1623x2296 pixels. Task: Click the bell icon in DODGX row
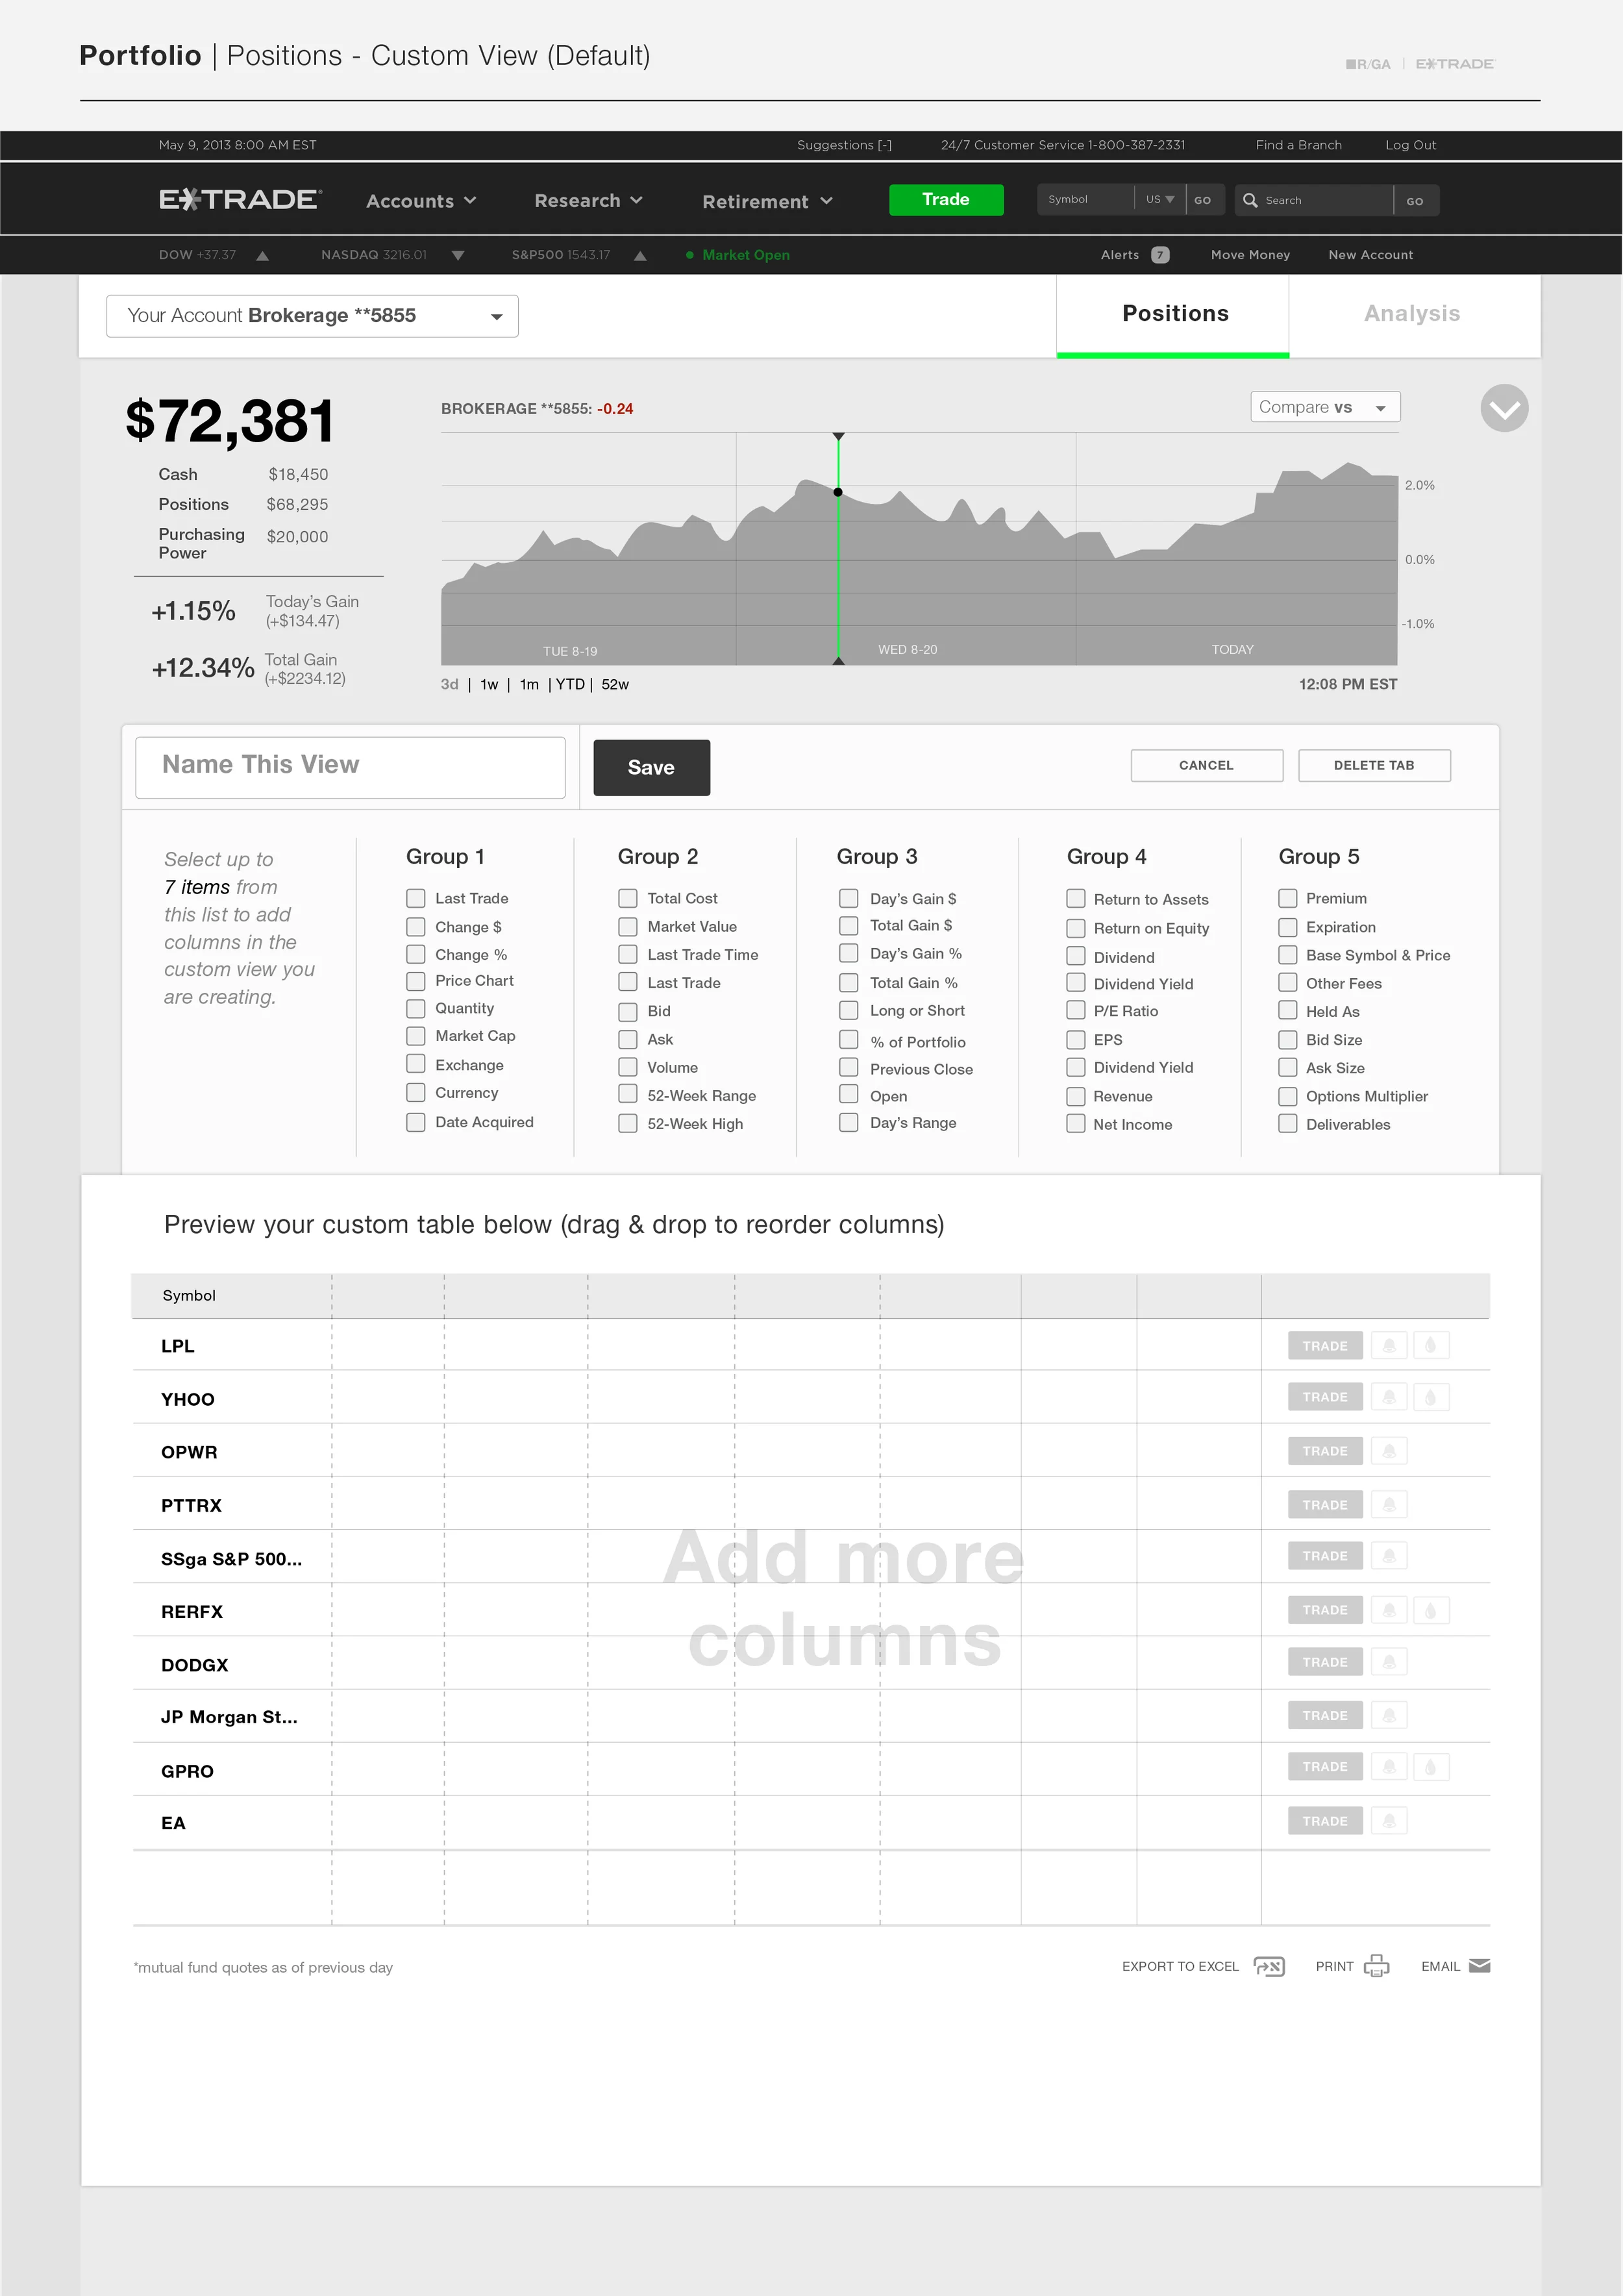1389,1662
